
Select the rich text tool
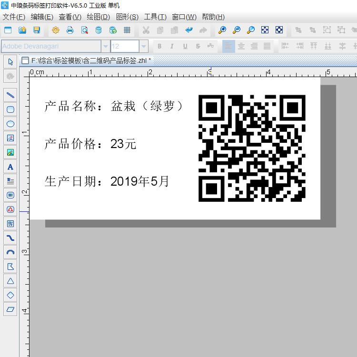click(x=10, y=181)
